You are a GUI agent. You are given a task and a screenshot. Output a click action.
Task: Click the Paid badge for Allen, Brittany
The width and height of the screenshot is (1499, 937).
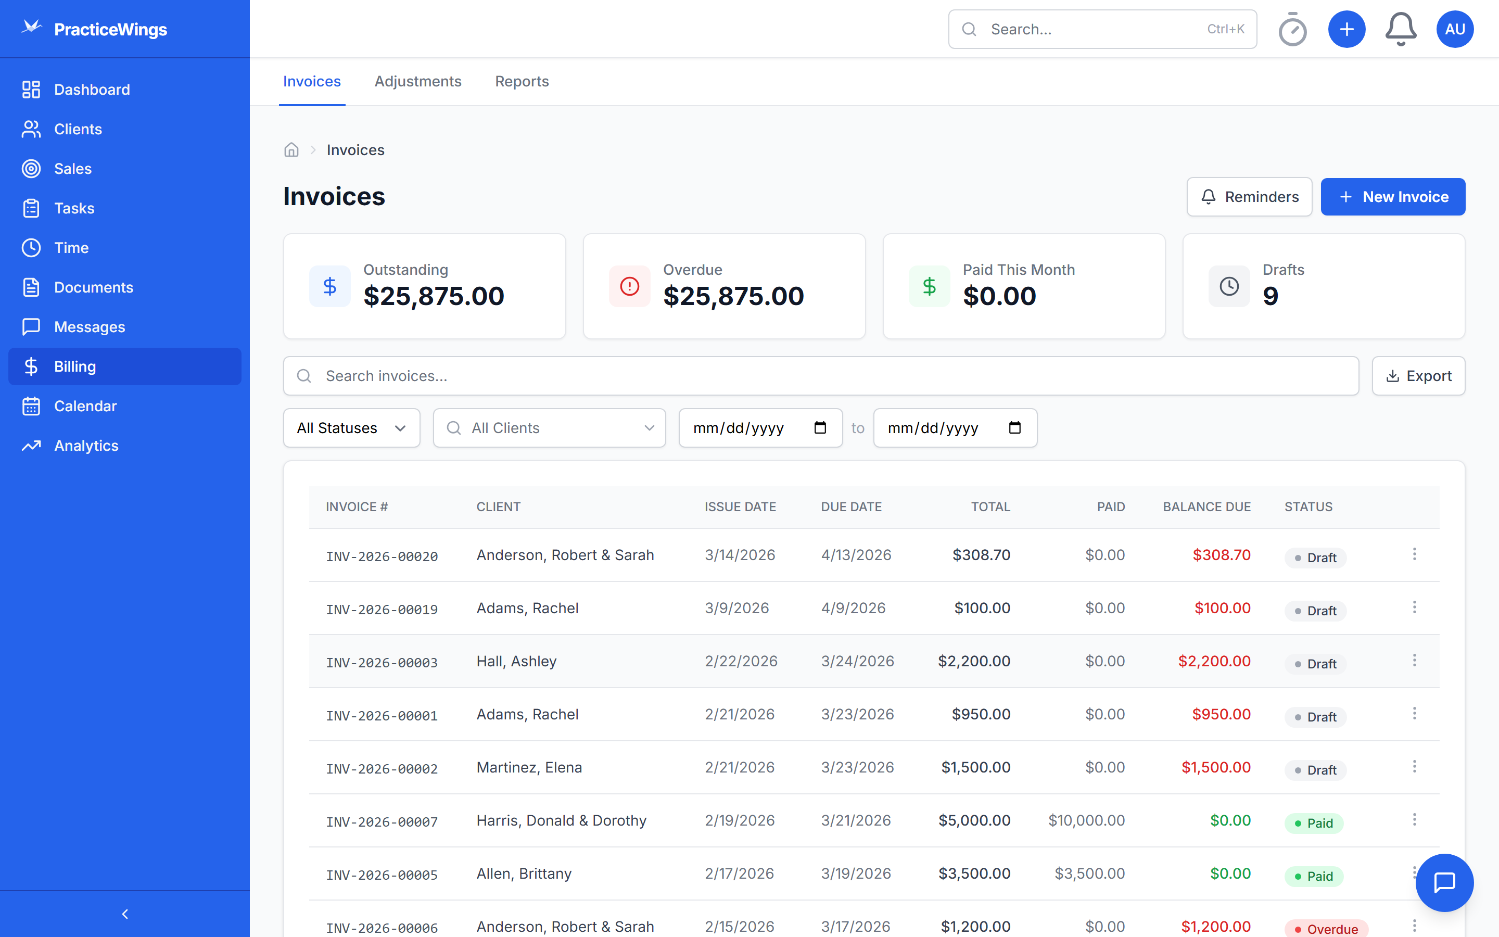coord(1313,876)
